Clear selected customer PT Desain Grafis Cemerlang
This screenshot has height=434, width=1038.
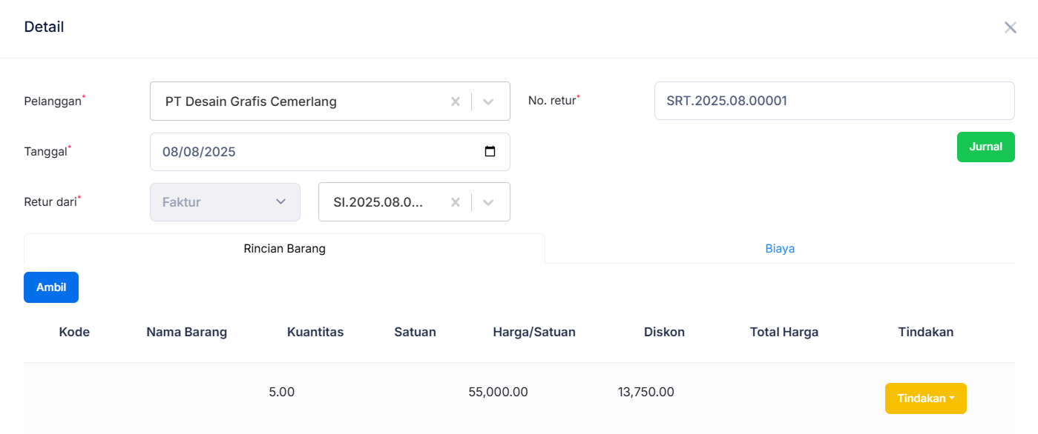tap(455, 101)
